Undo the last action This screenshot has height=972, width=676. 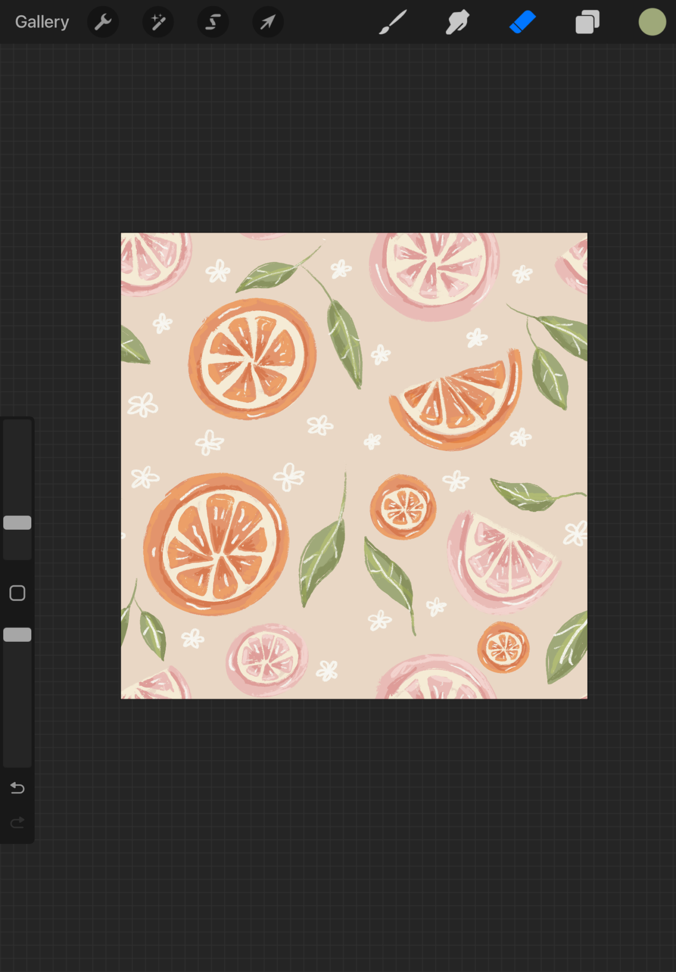pos(18,788)
